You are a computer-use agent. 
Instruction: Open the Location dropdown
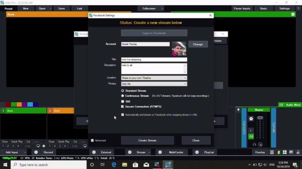(154, 78)
